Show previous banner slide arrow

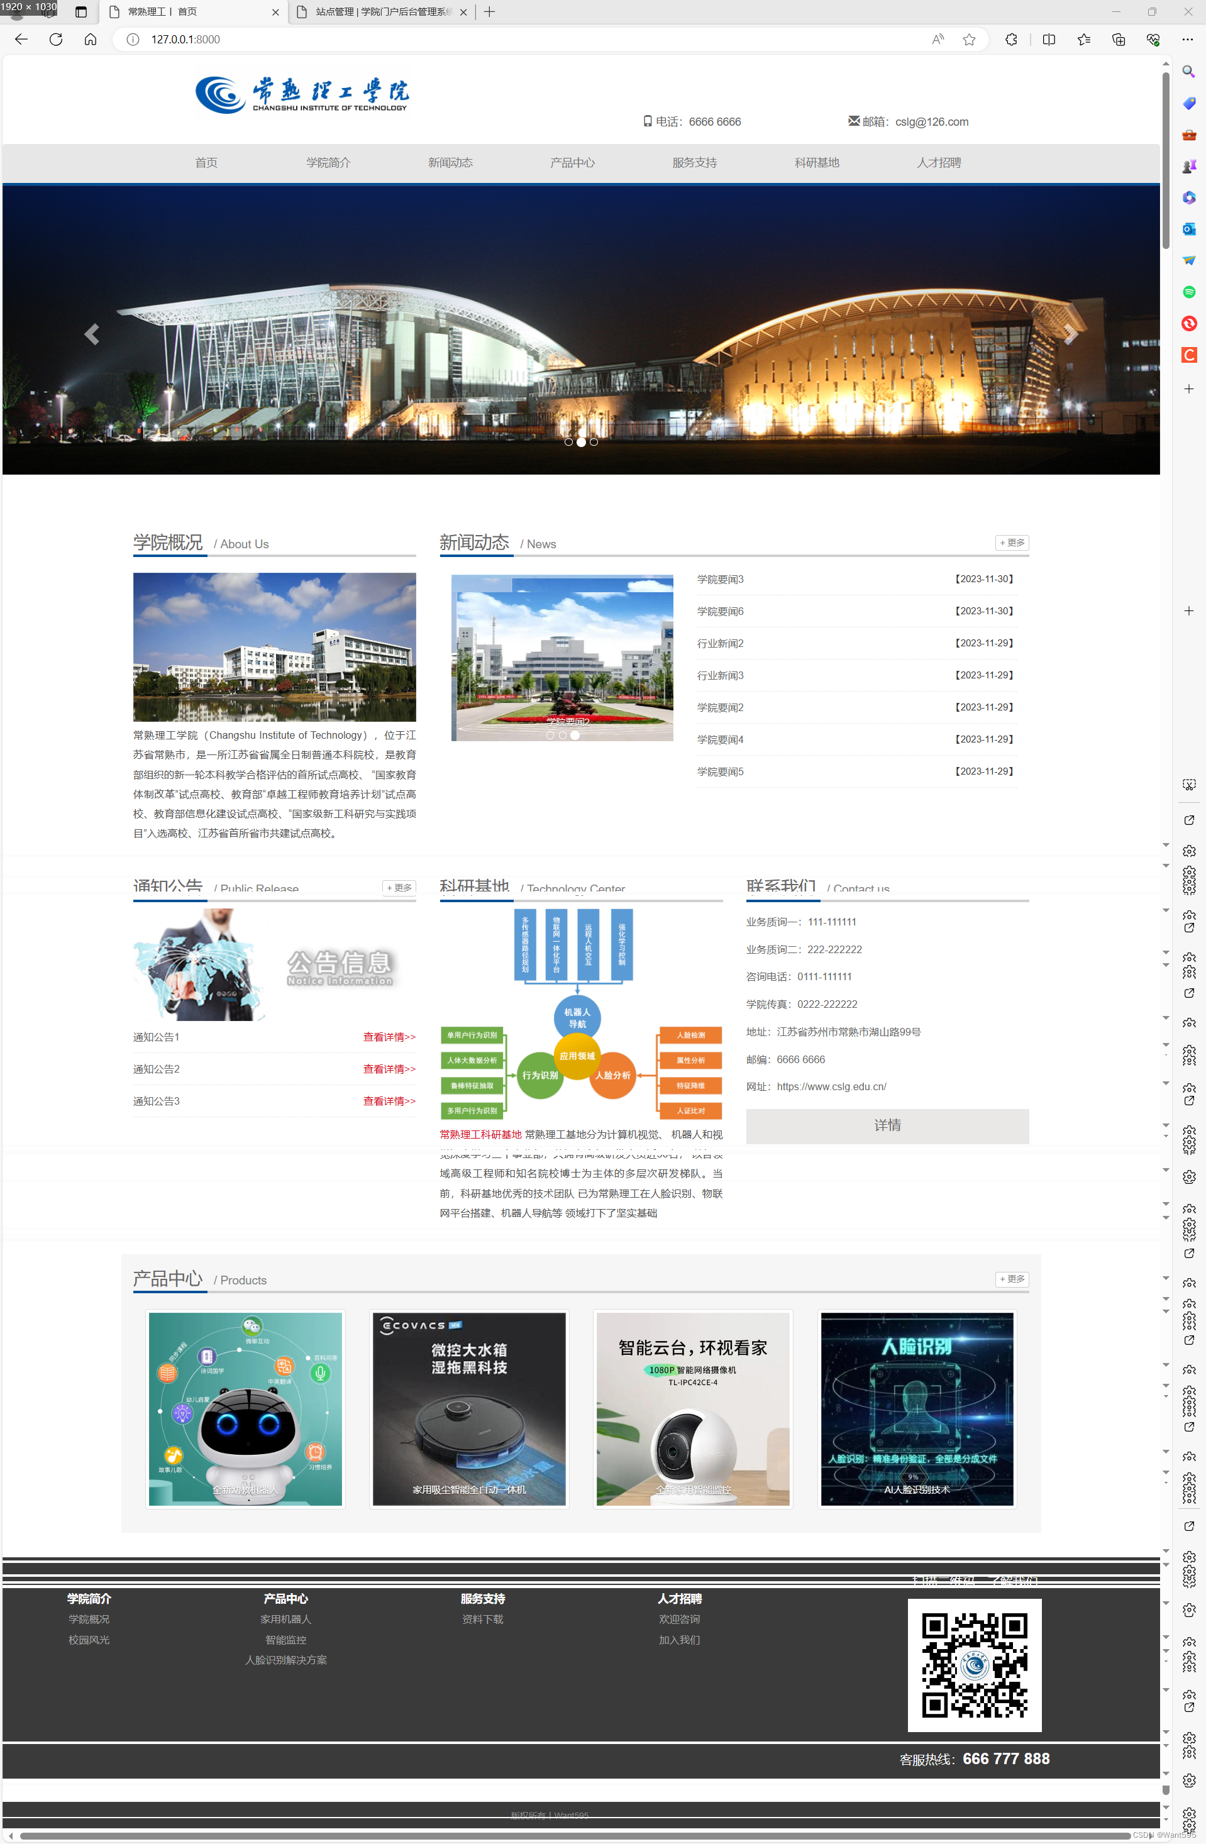[x=91, y=334]
